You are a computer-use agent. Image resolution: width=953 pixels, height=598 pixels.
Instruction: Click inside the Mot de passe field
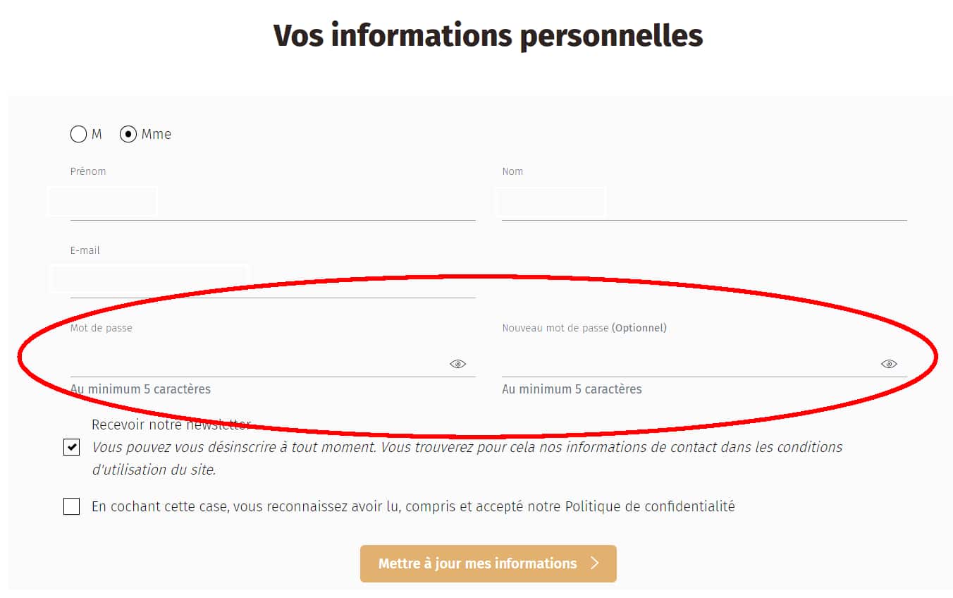(x=258, y=362)
